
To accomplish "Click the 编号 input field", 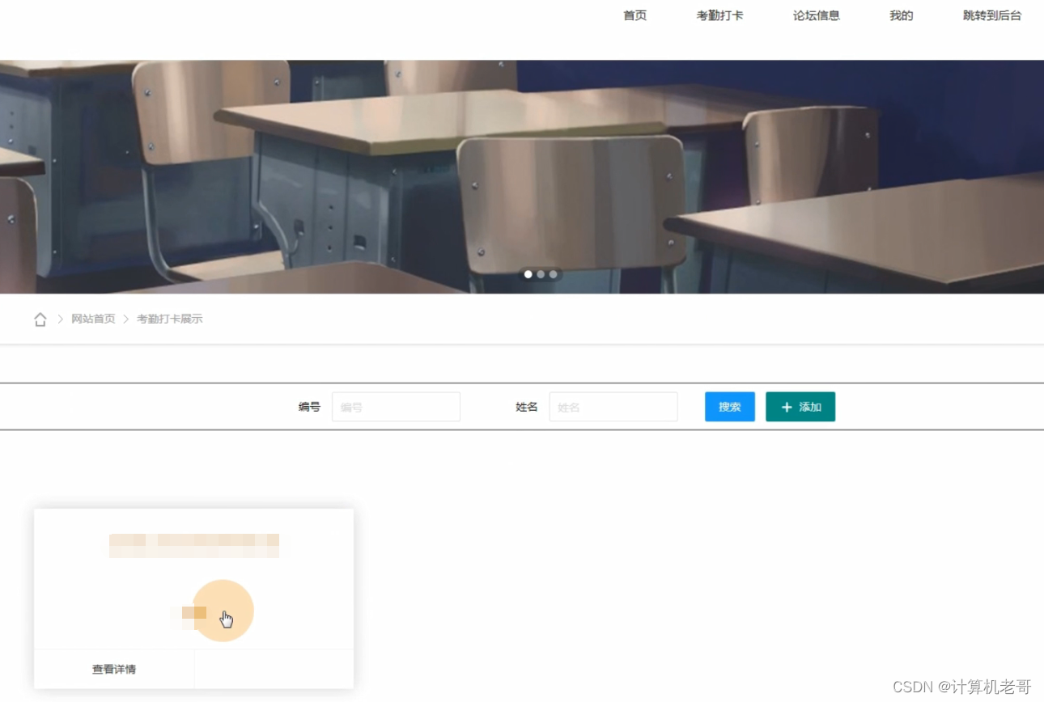I will point(396,407).
